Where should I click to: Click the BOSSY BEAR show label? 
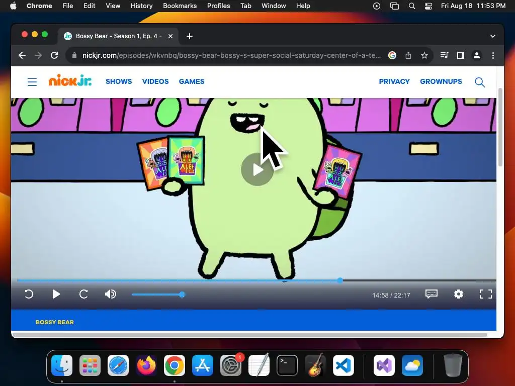[x=54, y=322]
